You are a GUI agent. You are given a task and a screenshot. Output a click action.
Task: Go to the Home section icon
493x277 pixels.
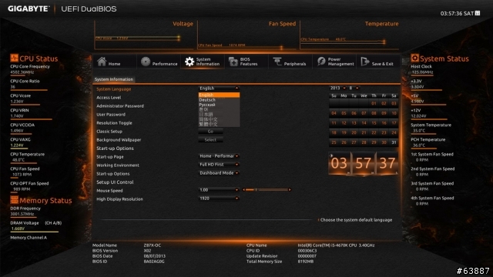pyautogui.click(x=102, y=62)
